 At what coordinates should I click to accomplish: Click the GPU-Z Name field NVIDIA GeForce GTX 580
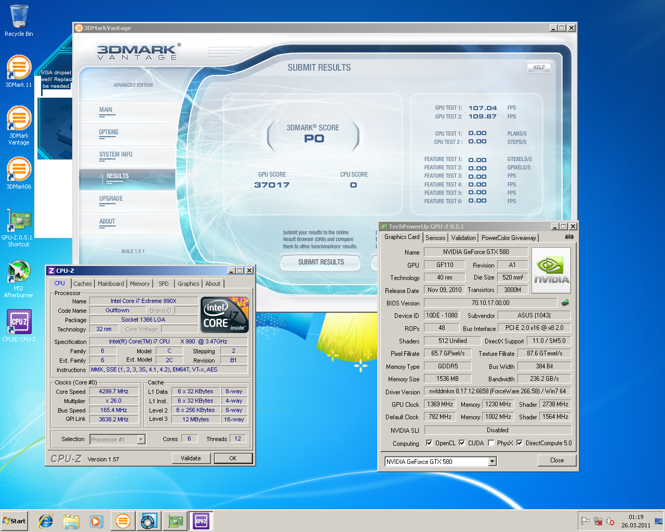tap(476, 252)
